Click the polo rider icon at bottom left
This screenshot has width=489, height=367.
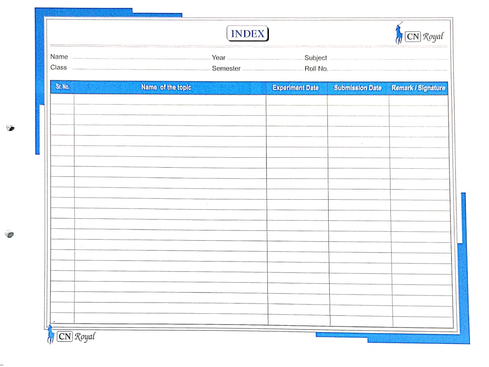(x=50, y=334)
